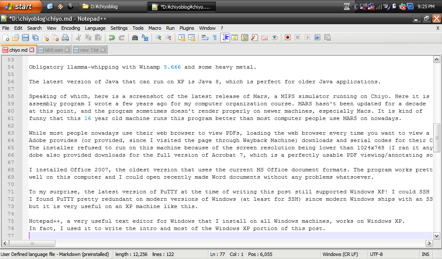Switch to the new 1.txt tab
The image size is (442, 259).
click(89, 50)
